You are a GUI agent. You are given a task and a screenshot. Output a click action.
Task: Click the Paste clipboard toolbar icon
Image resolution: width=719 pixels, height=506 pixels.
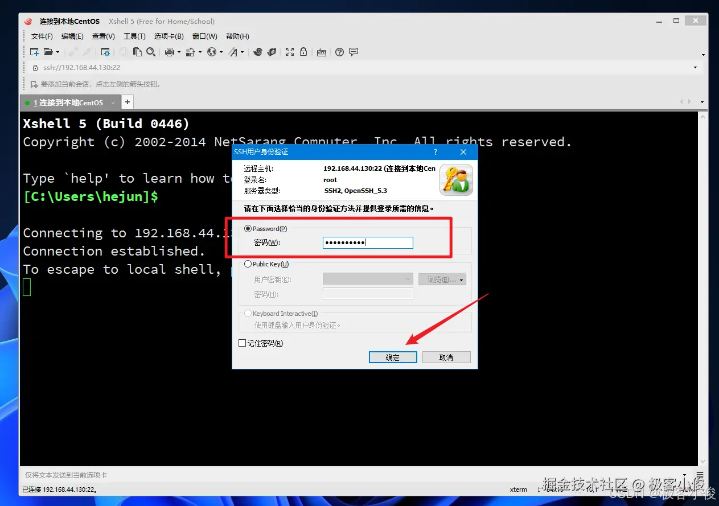(137, 52)
